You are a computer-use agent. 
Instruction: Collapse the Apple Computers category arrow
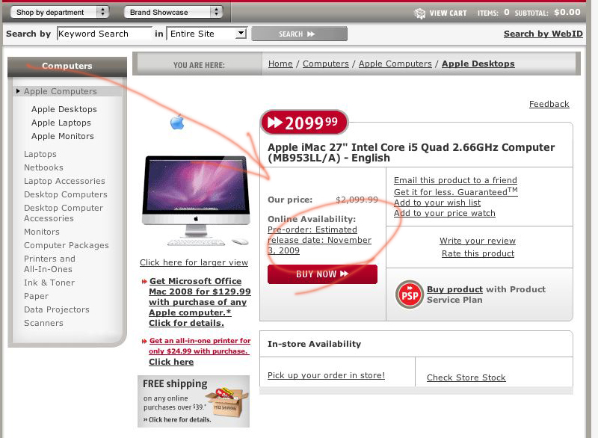click(x=17, y=91)
